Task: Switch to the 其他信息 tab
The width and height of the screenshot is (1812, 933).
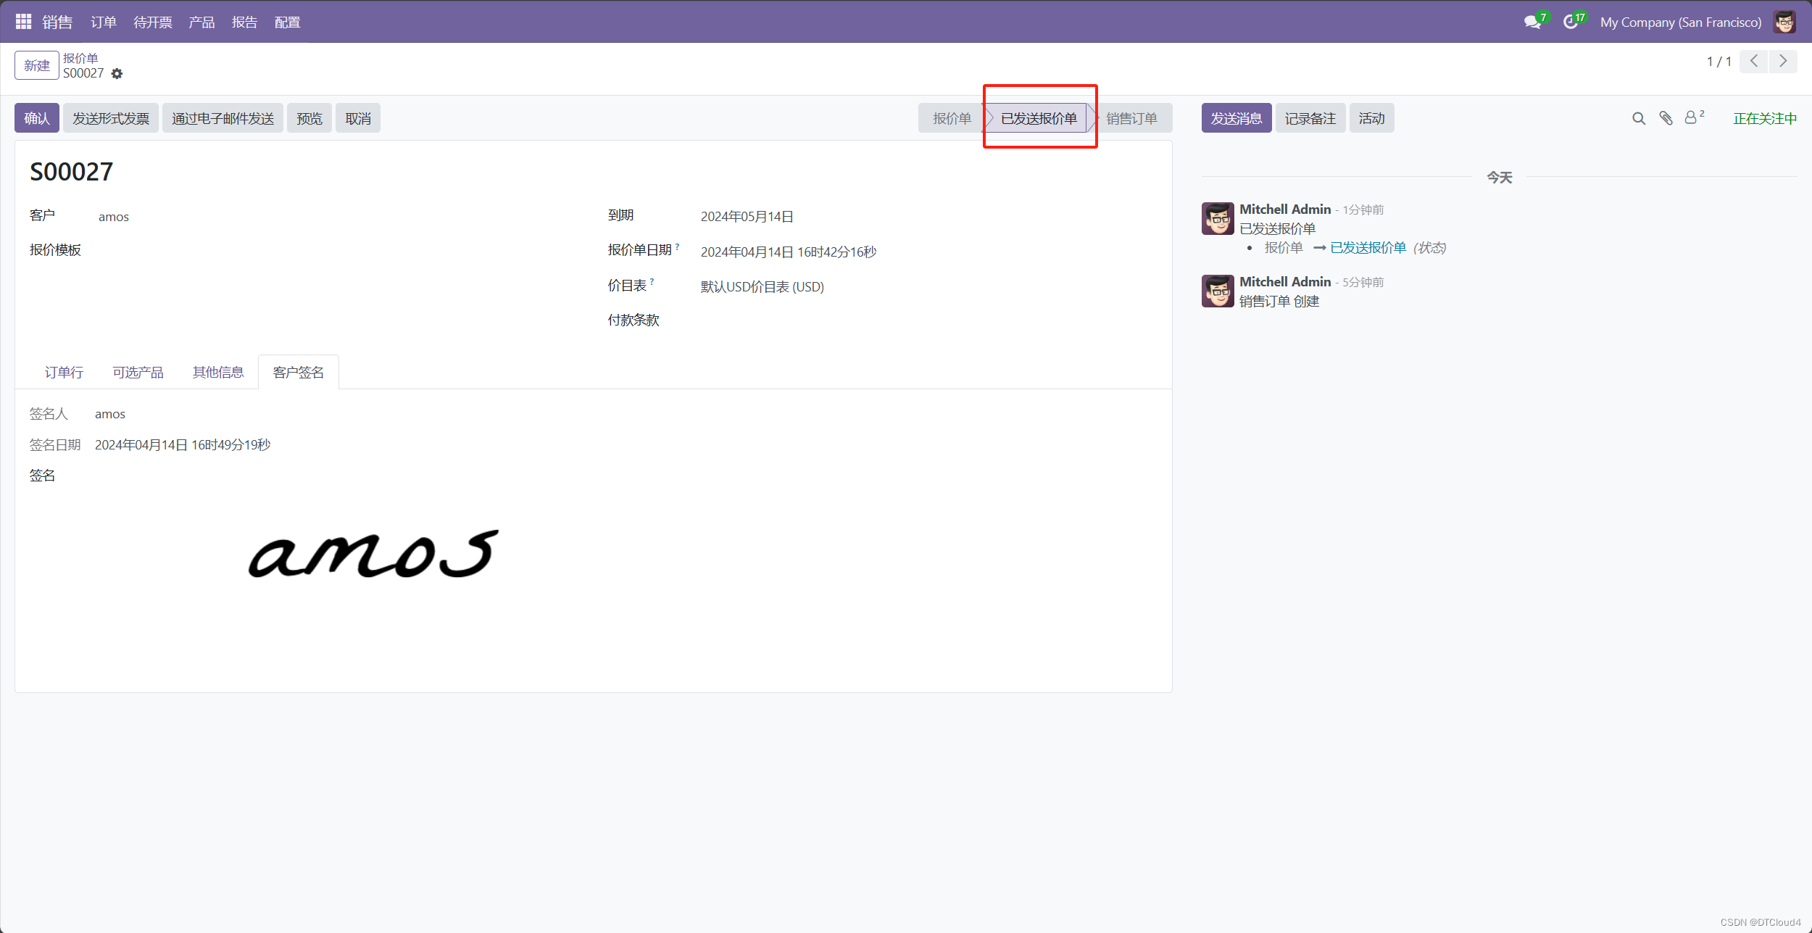Action: (217, 372)
